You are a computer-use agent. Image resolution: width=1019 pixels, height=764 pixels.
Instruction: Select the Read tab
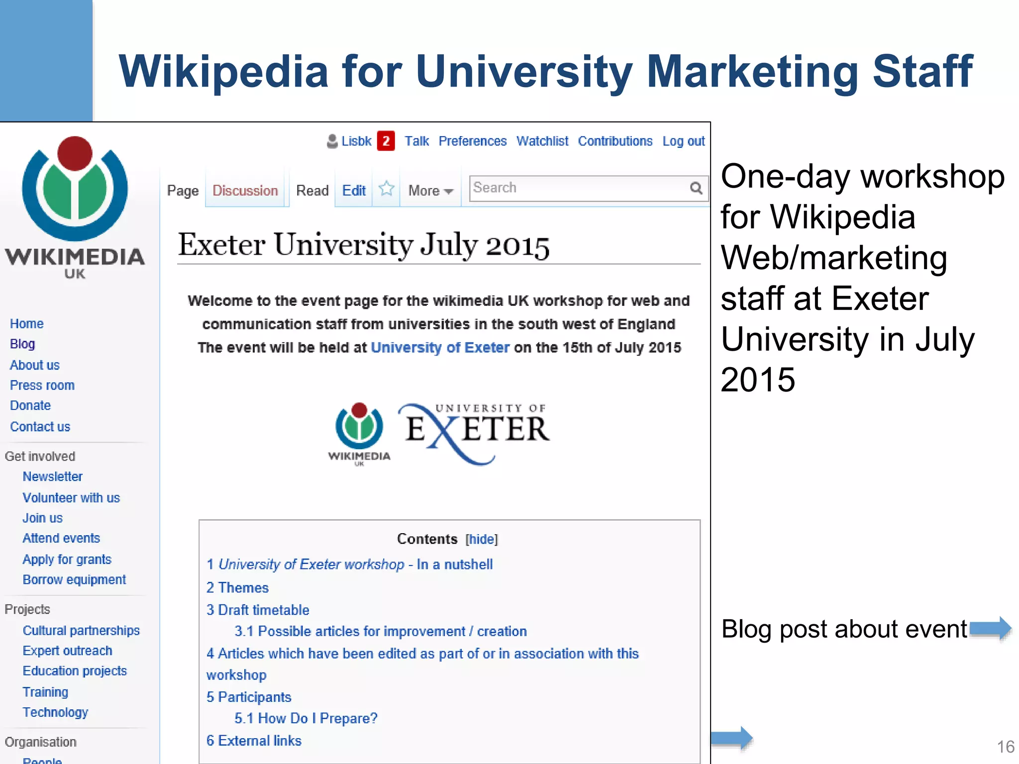(x=312, y=191)
